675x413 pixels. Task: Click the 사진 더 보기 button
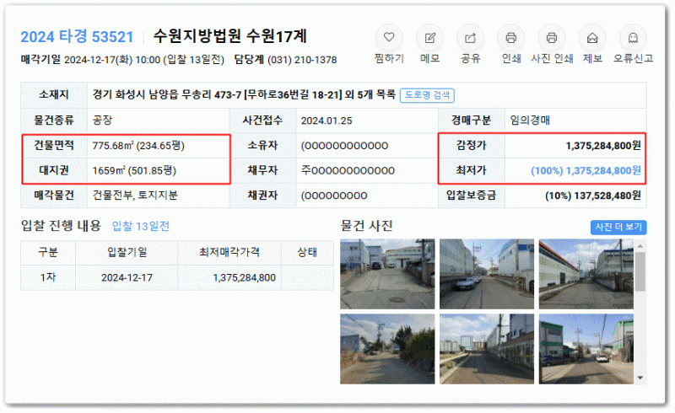pos(618,228)
